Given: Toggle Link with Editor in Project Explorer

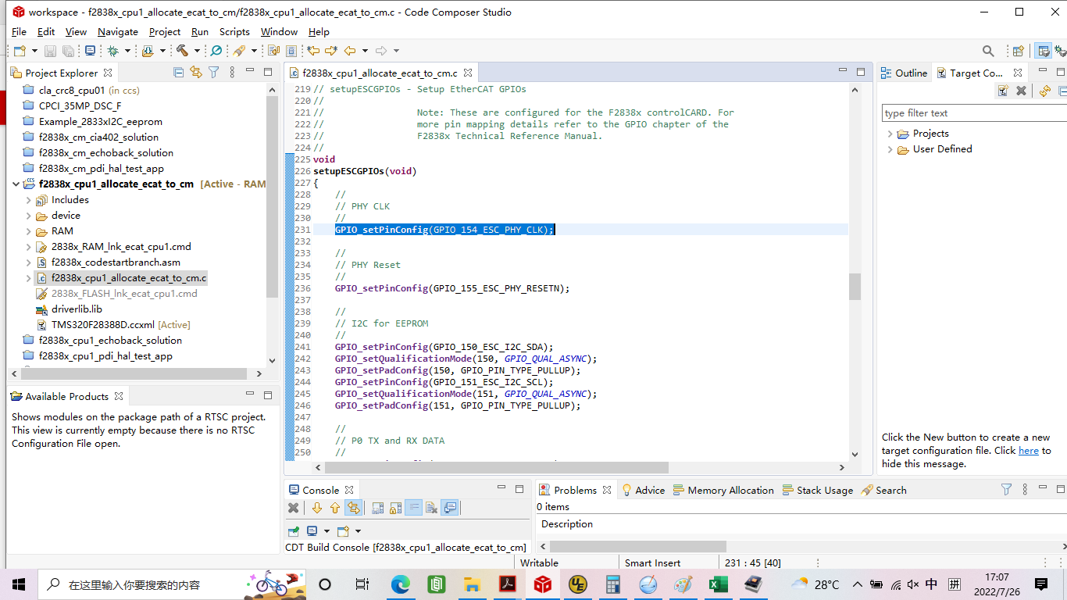Looking at the screenshot, I should pos(196,72).
